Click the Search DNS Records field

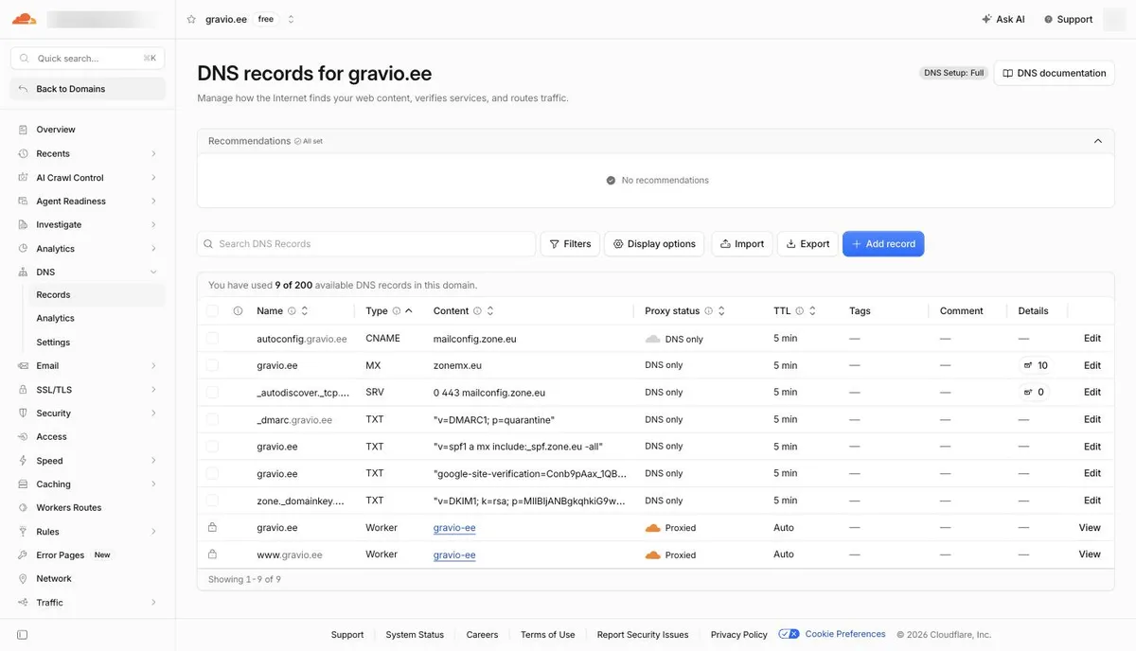(x=366, y=243)
